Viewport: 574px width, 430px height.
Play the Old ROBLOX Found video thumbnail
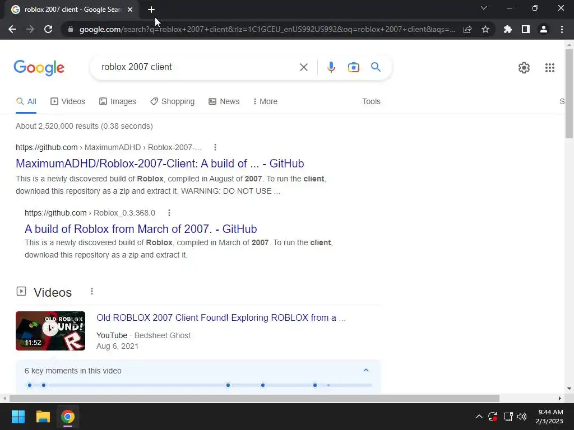[50, 331]
